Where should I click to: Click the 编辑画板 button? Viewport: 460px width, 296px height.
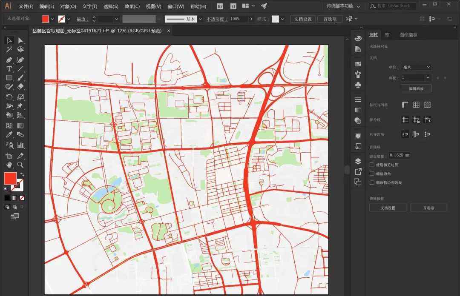(x=416, y=88)
